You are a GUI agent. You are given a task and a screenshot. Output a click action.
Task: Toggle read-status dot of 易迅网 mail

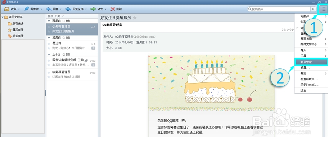click(49, 44)
